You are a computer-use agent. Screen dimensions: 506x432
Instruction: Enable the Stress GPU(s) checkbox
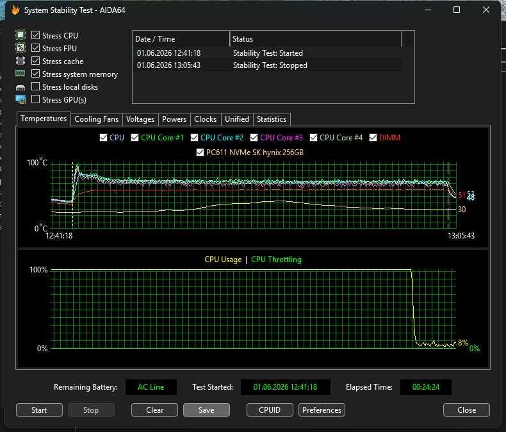(35, 99)
